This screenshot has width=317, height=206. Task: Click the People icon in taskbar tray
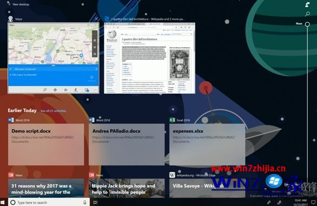coord(269,202)
